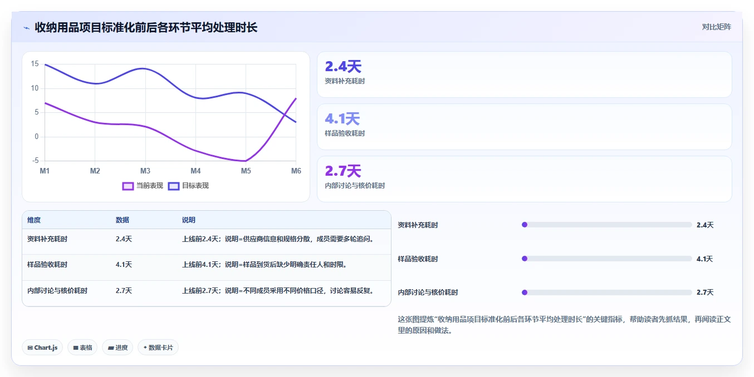Select the Chart.js tag chip

pyautogui.click(x=42, y=348)
